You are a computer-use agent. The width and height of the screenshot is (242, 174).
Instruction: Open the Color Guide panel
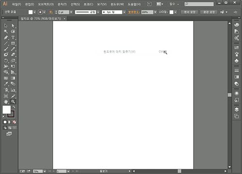pyautogui.click(x=237, y=31)
